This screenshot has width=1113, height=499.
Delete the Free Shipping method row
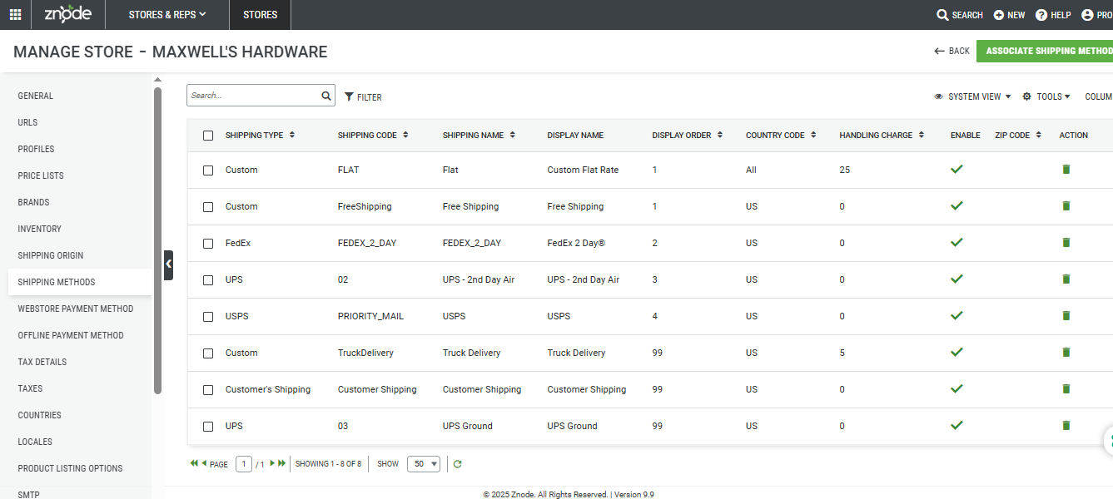tap(1066, 206)
